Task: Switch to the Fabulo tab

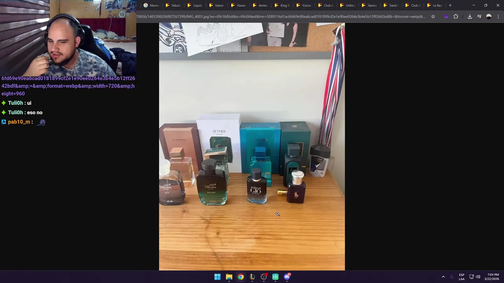Action: point(173,6)
